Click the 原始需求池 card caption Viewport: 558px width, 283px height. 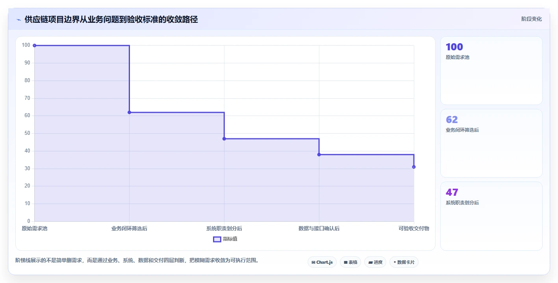(x=458, y=57)
